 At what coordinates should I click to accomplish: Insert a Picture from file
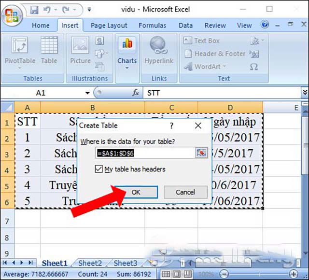click(x=81, y=50)
